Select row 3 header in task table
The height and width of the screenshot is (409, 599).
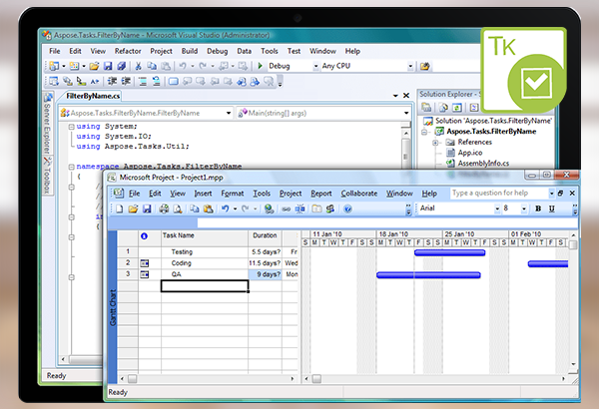[x=128, y=274]
